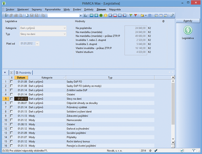Viewport: 202px width, 154px height.
Task: Click the printer icon in toolbar
Action: point(16,15)
